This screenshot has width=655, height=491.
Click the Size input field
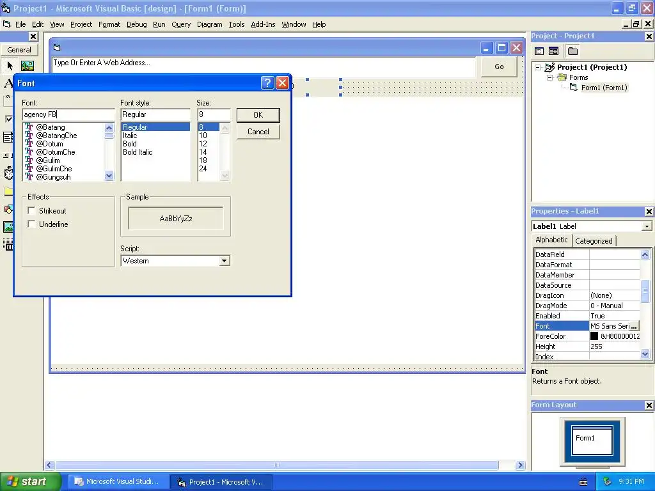click(214, 114)
